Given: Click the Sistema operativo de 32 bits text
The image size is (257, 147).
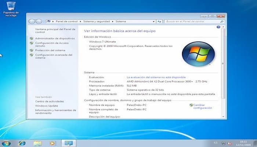Looking at the screenshot, I should (x=145, y=90).
